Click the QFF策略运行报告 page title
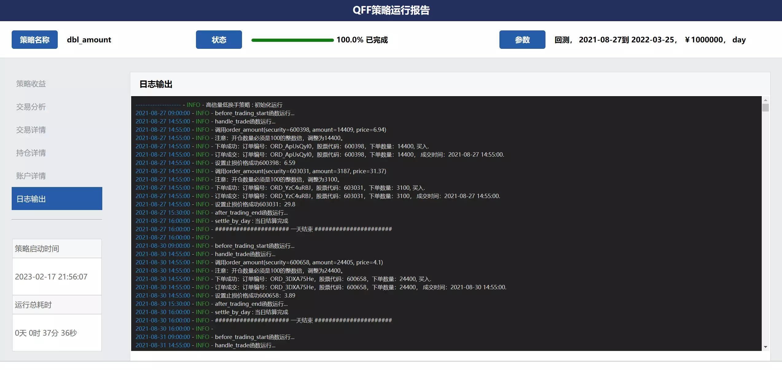 click(391, 10)
